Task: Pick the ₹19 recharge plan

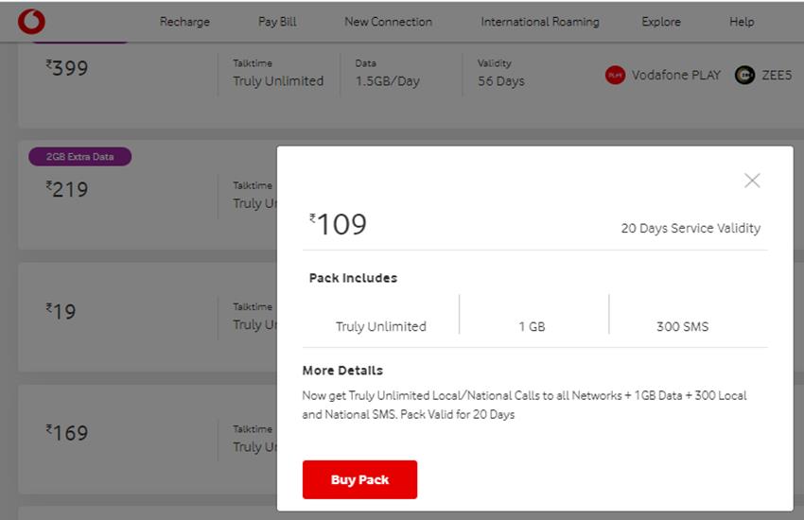Action: coord(61,312)
